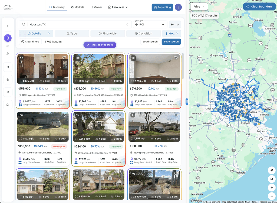277x203 pixels.
Task: Click Save Search
Action: [171, 42]
